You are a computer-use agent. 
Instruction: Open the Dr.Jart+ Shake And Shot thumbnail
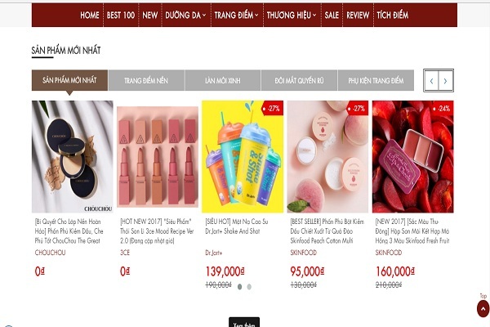pos(243,156)
